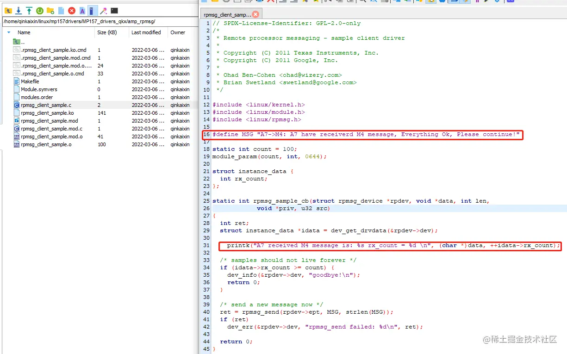Click the binary icon beside rpmsg_client_sample.o
567x354 pixels.
[x=17, y=144]
